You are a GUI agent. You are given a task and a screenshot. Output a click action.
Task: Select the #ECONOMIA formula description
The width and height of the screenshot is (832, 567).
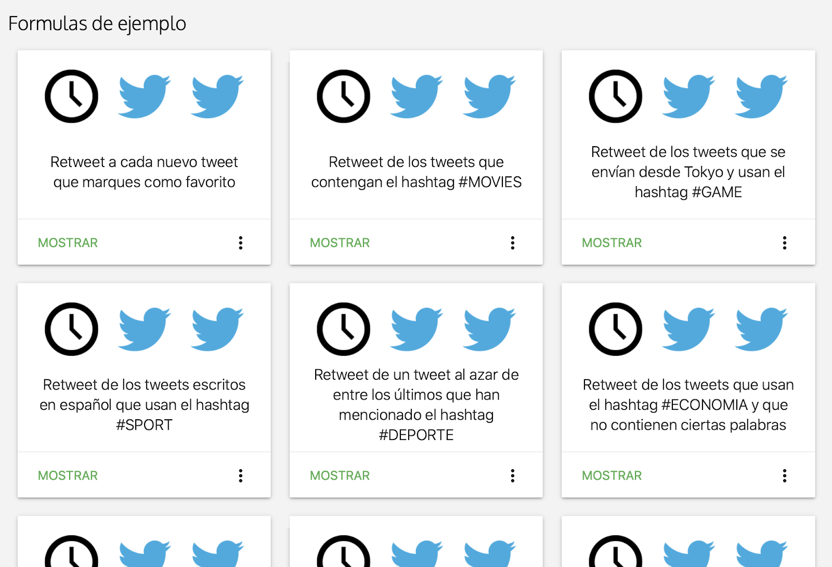click(688, 405)
